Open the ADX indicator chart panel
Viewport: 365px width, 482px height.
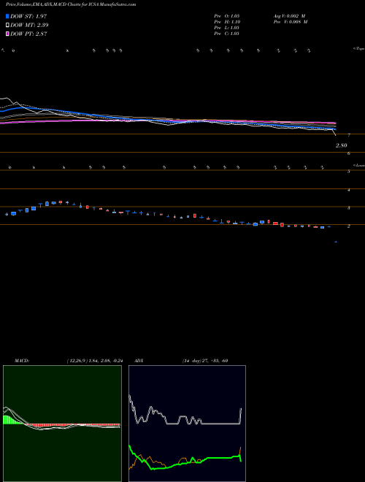[x=187, y=424]
